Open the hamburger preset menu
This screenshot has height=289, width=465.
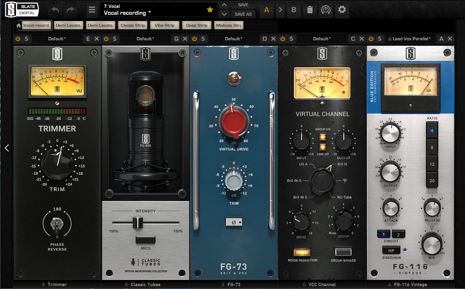pos(92,10)
